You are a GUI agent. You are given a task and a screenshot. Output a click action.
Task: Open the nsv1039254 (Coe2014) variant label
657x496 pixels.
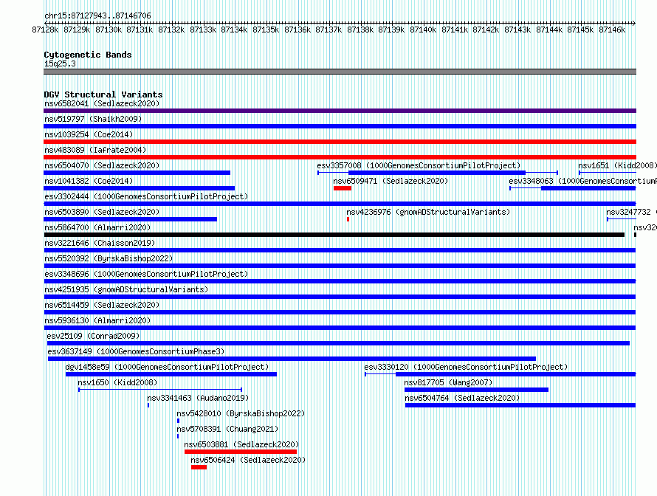point(89,134)
